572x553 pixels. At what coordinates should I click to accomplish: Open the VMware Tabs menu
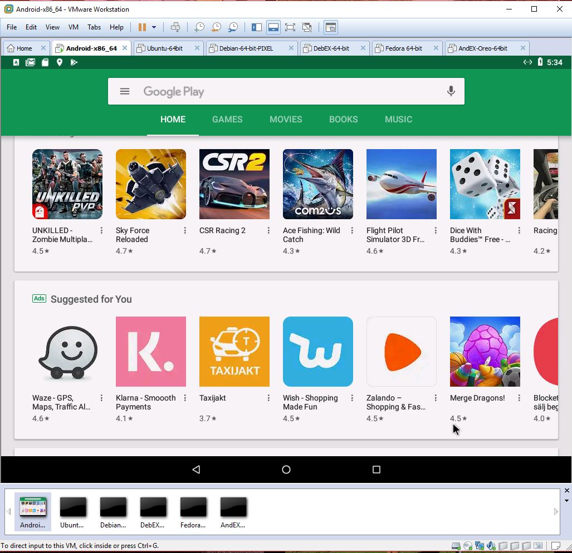click(94, 27)
